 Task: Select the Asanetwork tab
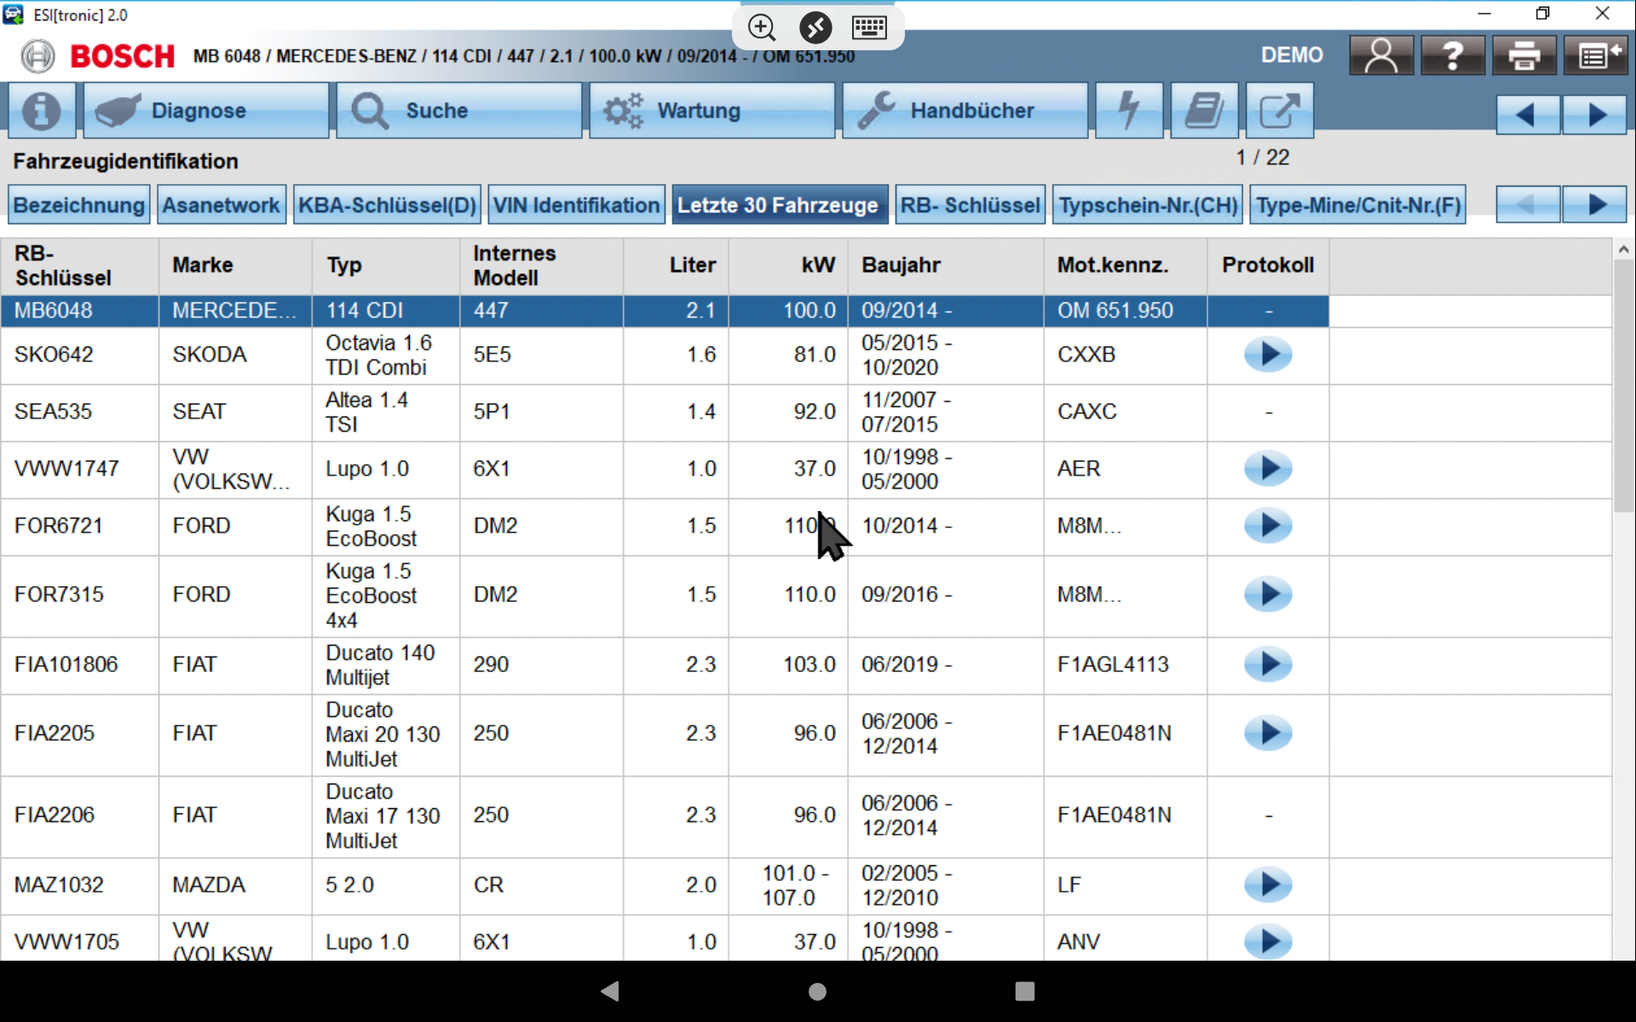[x=222, y=205]
